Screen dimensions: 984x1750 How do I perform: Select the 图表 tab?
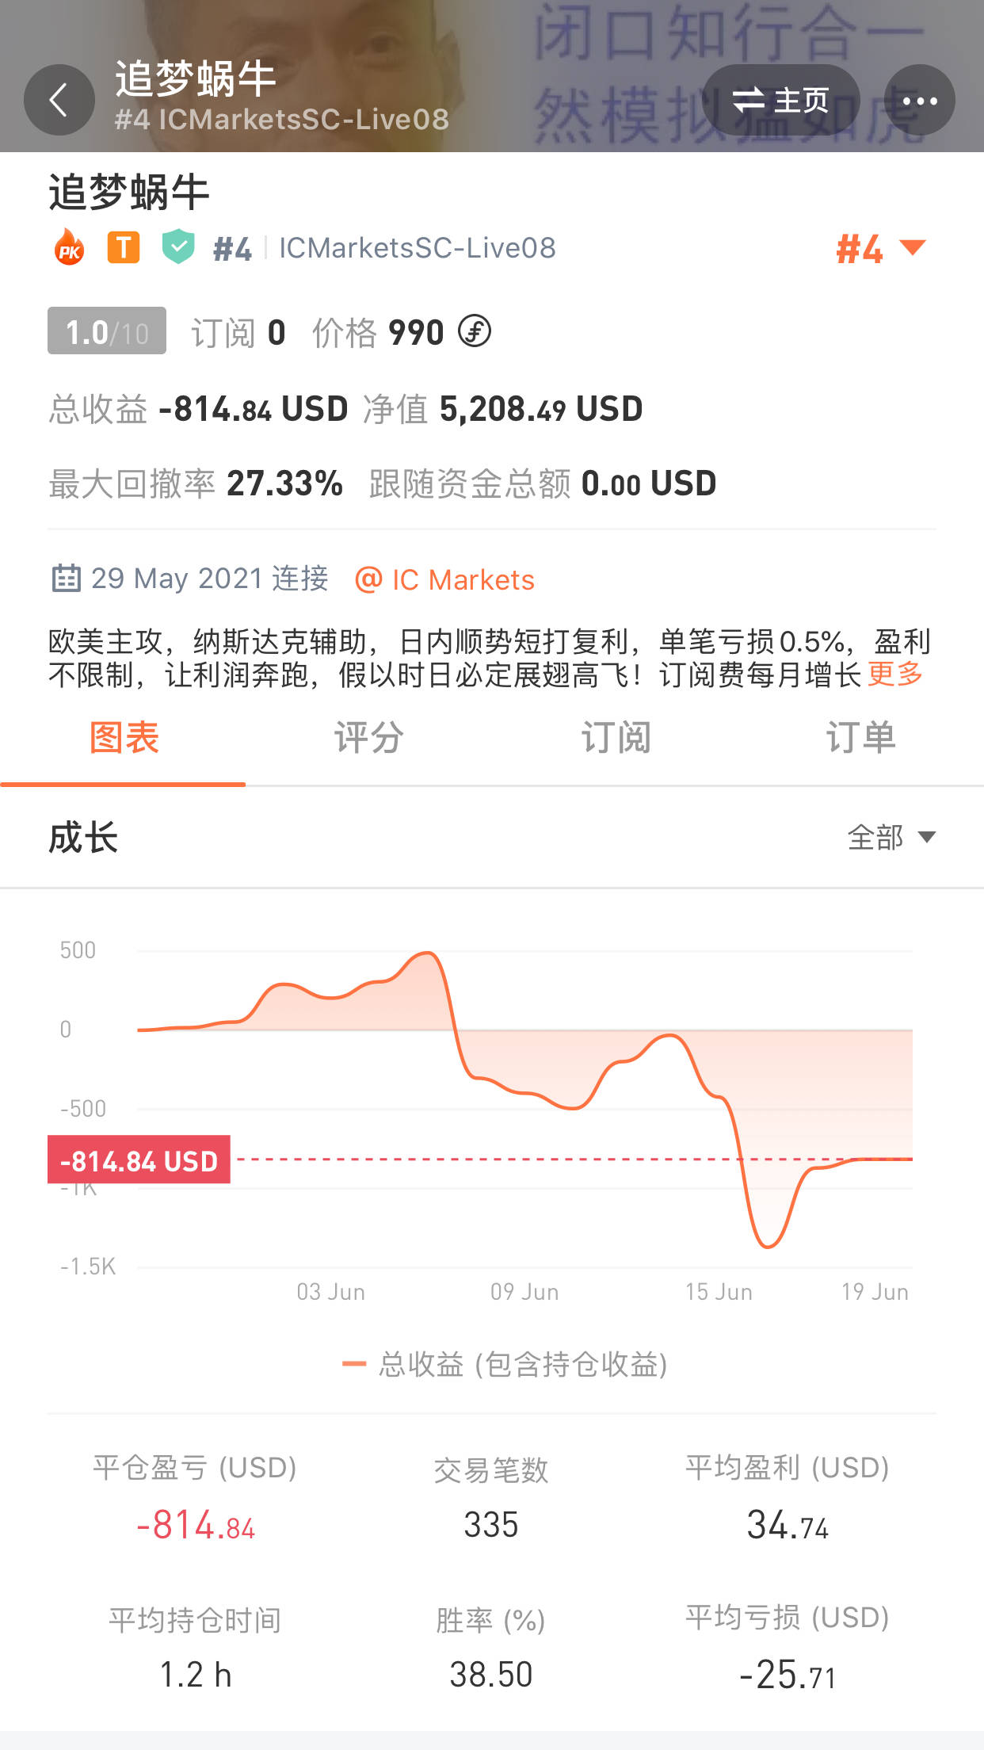124,738
